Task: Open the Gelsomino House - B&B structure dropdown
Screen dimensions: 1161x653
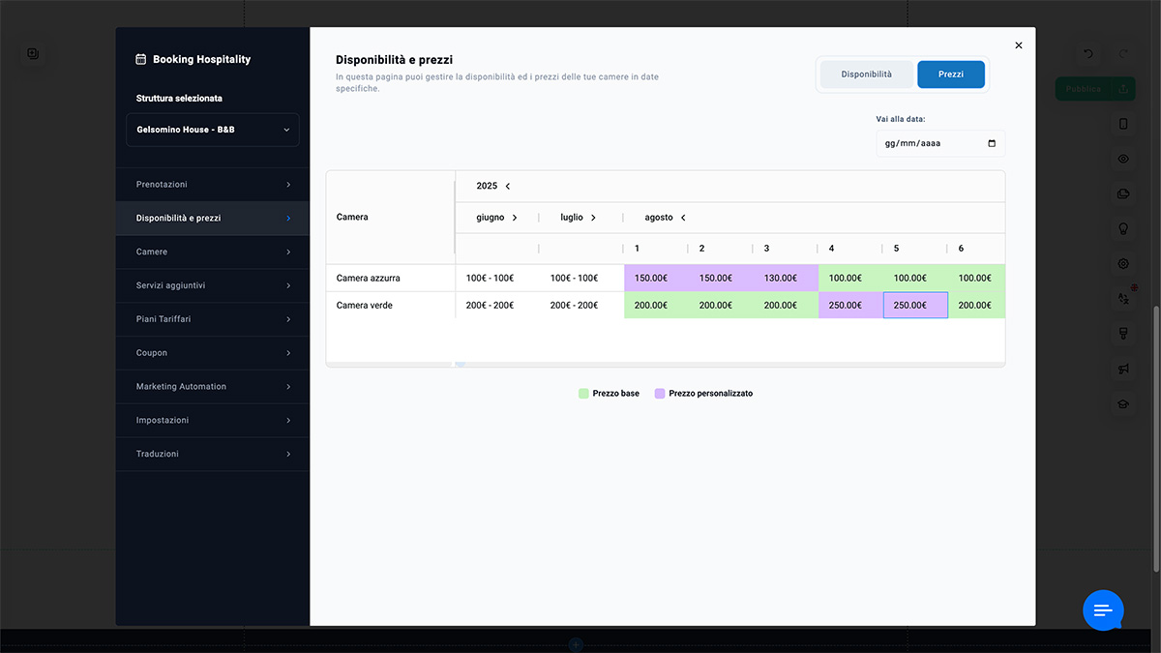Action: (x=212, y=130)
